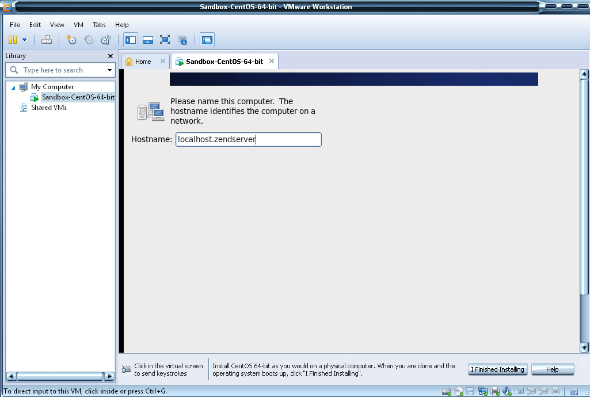
Task: Click the Help button in install bar
Action: click(553, 369)
